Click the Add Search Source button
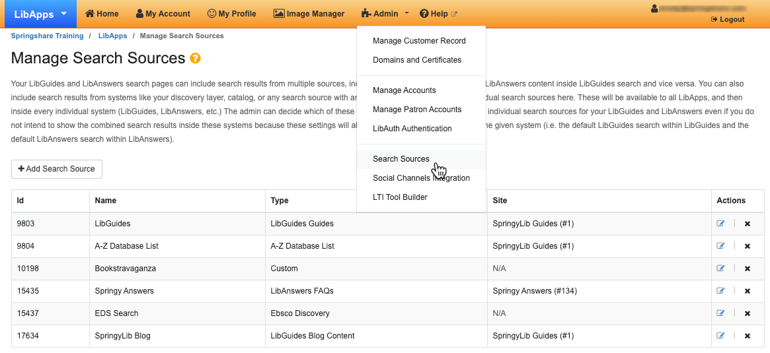The height and width of the screenshot is (353, 770). pyautogui.click(x=56, y=169)
